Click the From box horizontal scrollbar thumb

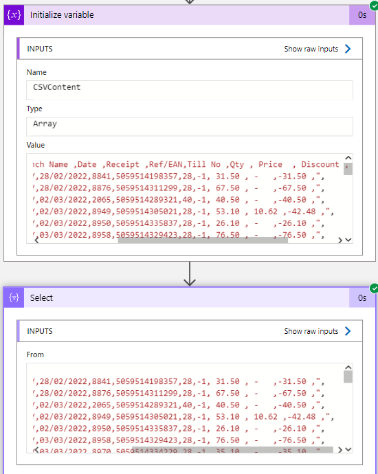pyautogui.click(x=232, y=450)
